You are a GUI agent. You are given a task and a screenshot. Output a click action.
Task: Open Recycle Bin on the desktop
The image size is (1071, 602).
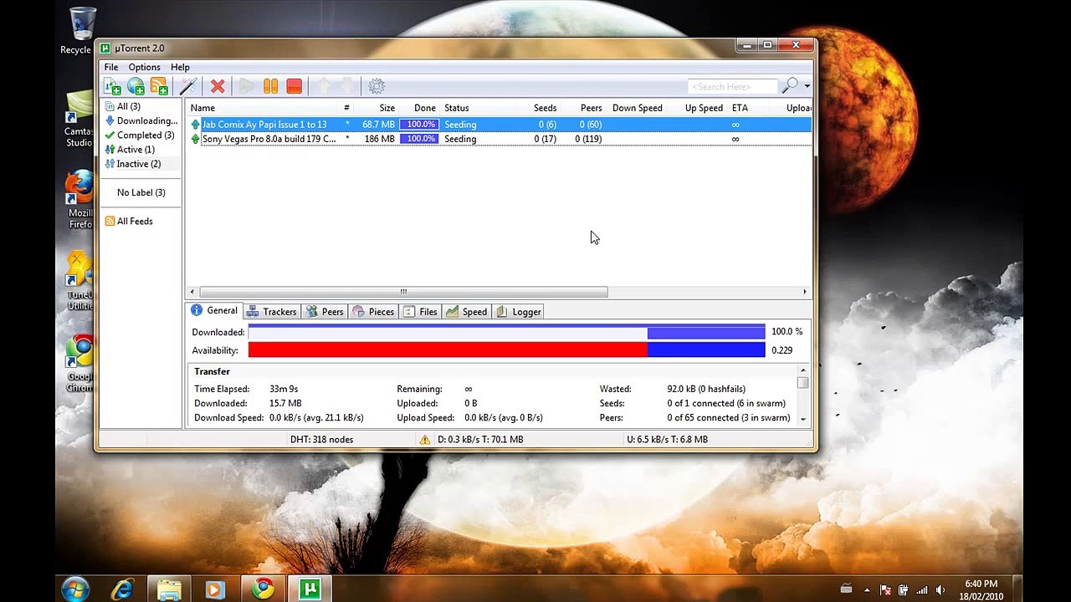(x=81, y=31)
